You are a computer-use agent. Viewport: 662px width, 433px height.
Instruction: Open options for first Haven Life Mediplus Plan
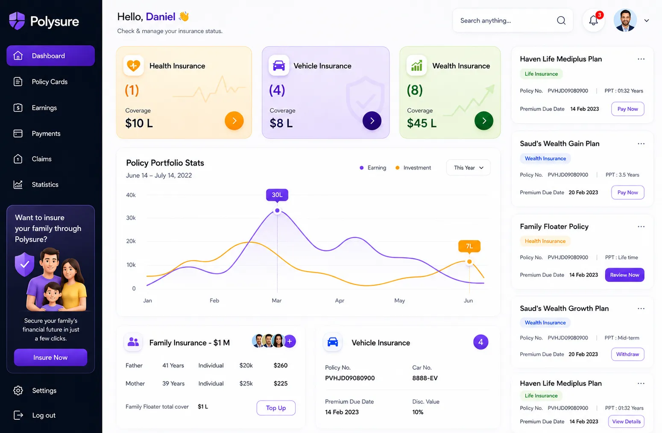[641, 59]
